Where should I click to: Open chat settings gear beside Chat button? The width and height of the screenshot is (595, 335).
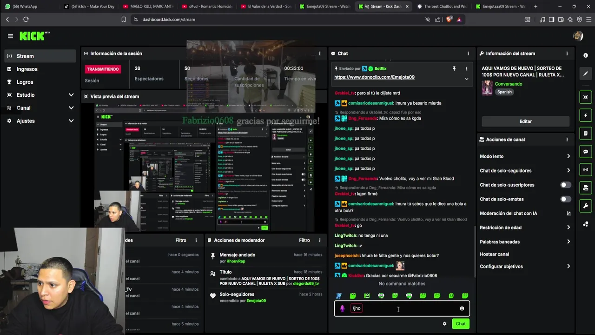444,324
